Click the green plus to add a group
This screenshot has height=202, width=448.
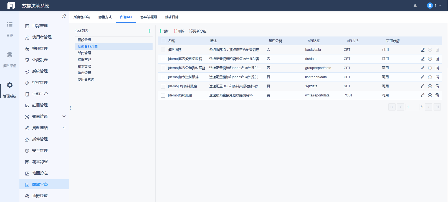[x=149, y=31]
